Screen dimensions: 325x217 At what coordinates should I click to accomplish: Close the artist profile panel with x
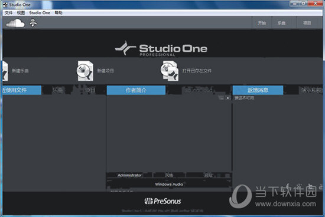(227, 98)
